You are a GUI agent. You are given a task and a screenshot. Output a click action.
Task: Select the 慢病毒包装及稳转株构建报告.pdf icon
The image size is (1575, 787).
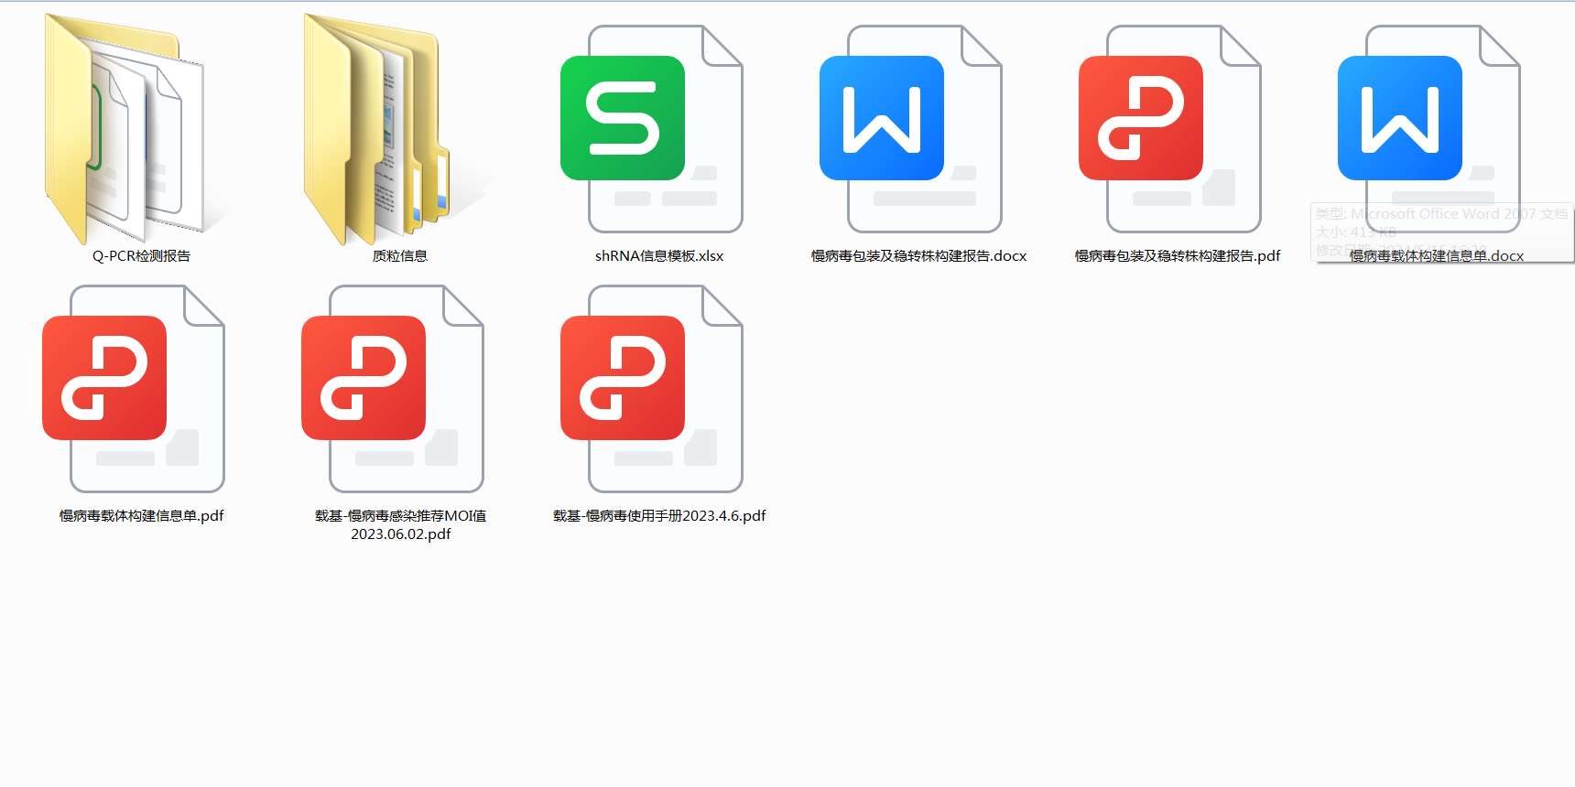pos(1169,129)
